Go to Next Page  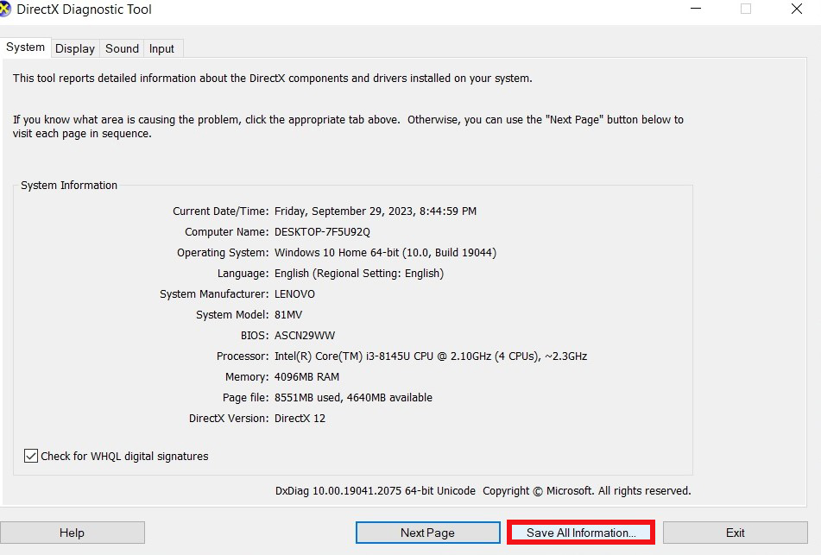tap(428, 533)
